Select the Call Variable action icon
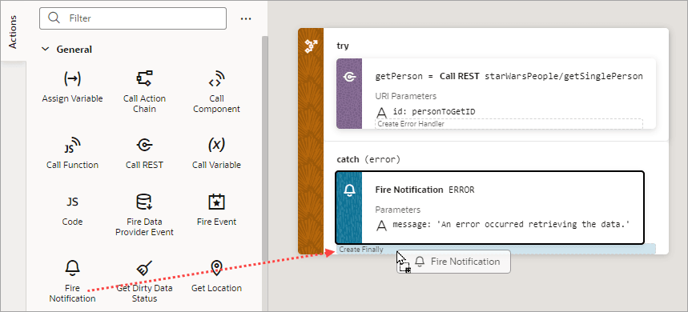Viewport: 688px width, 312px height. click(x=216, y=145)
